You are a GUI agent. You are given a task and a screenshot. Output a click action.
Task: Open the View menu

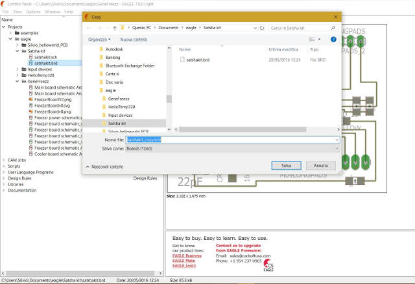tap(18, 12)
